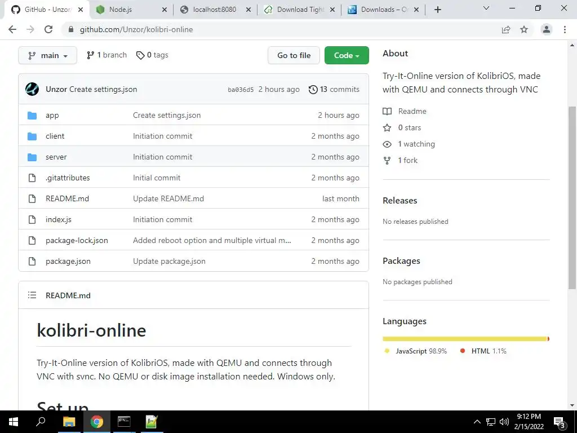Screen dimensions: 577x433
Task: Open the 0 tags link
Action: pyautogui.click(x=152, y=55)
